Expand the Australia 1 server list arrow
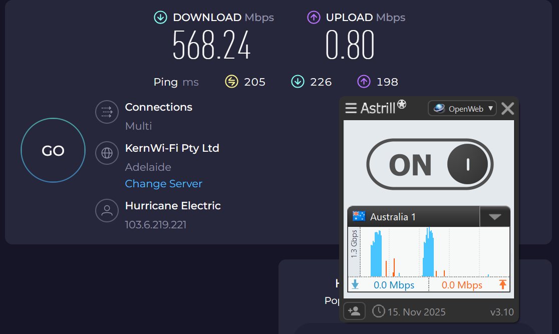This screenshot has height=334, width=559. 494,217
